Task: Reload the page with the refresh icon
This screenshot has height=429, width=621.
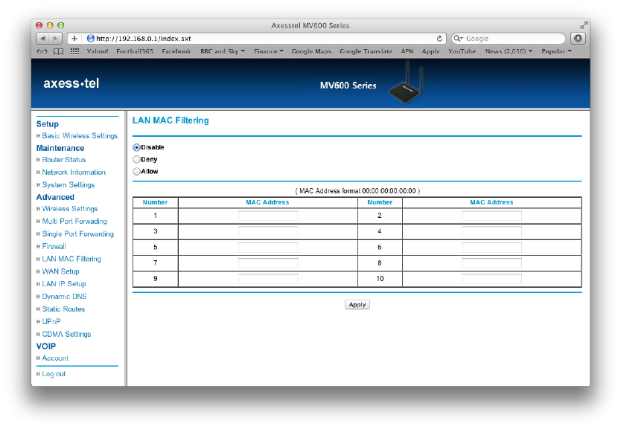Action: tap(439, 39)
